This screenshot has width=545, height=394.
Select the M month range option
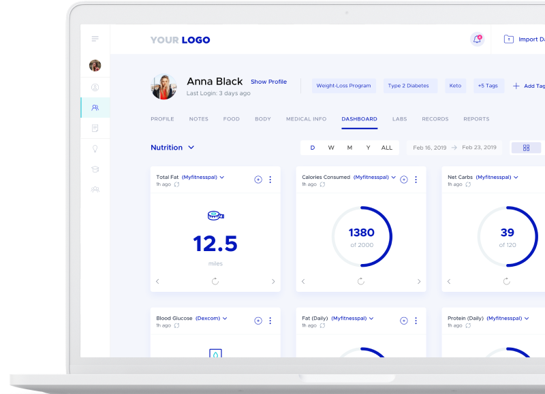pyautogui.click(x=349, y=148)
